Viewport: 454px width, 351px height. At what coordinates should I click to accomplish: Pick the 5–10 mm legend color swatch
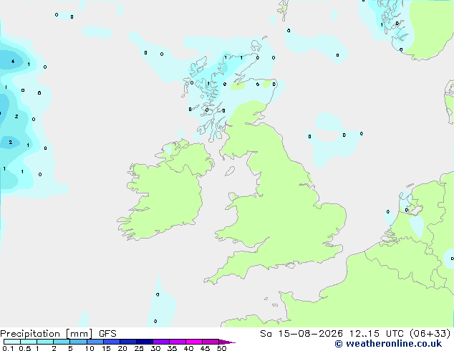point(78,342)
